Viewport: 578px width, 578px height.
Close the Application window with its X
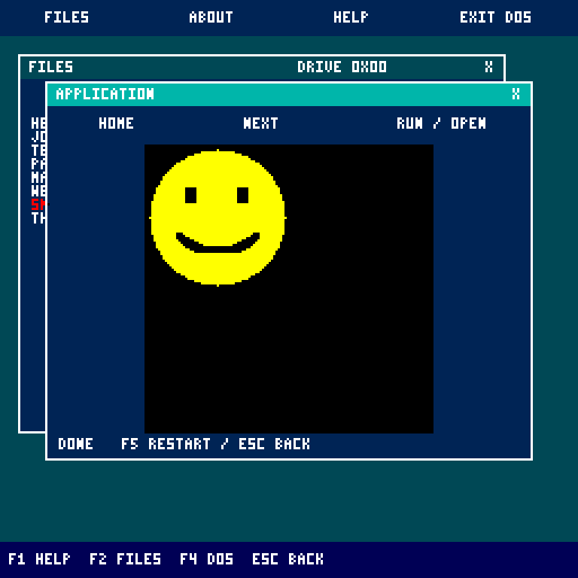[516, 94]
